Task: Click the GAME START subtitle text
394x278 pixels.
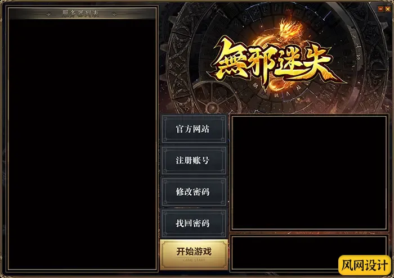Action: tap(194, 260)
